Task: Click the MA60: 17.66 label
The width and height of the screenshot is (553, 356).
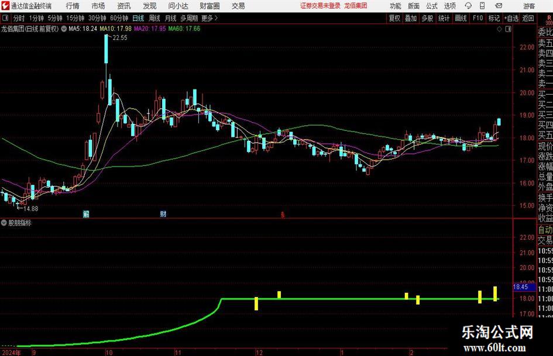Action: (184, 29)
